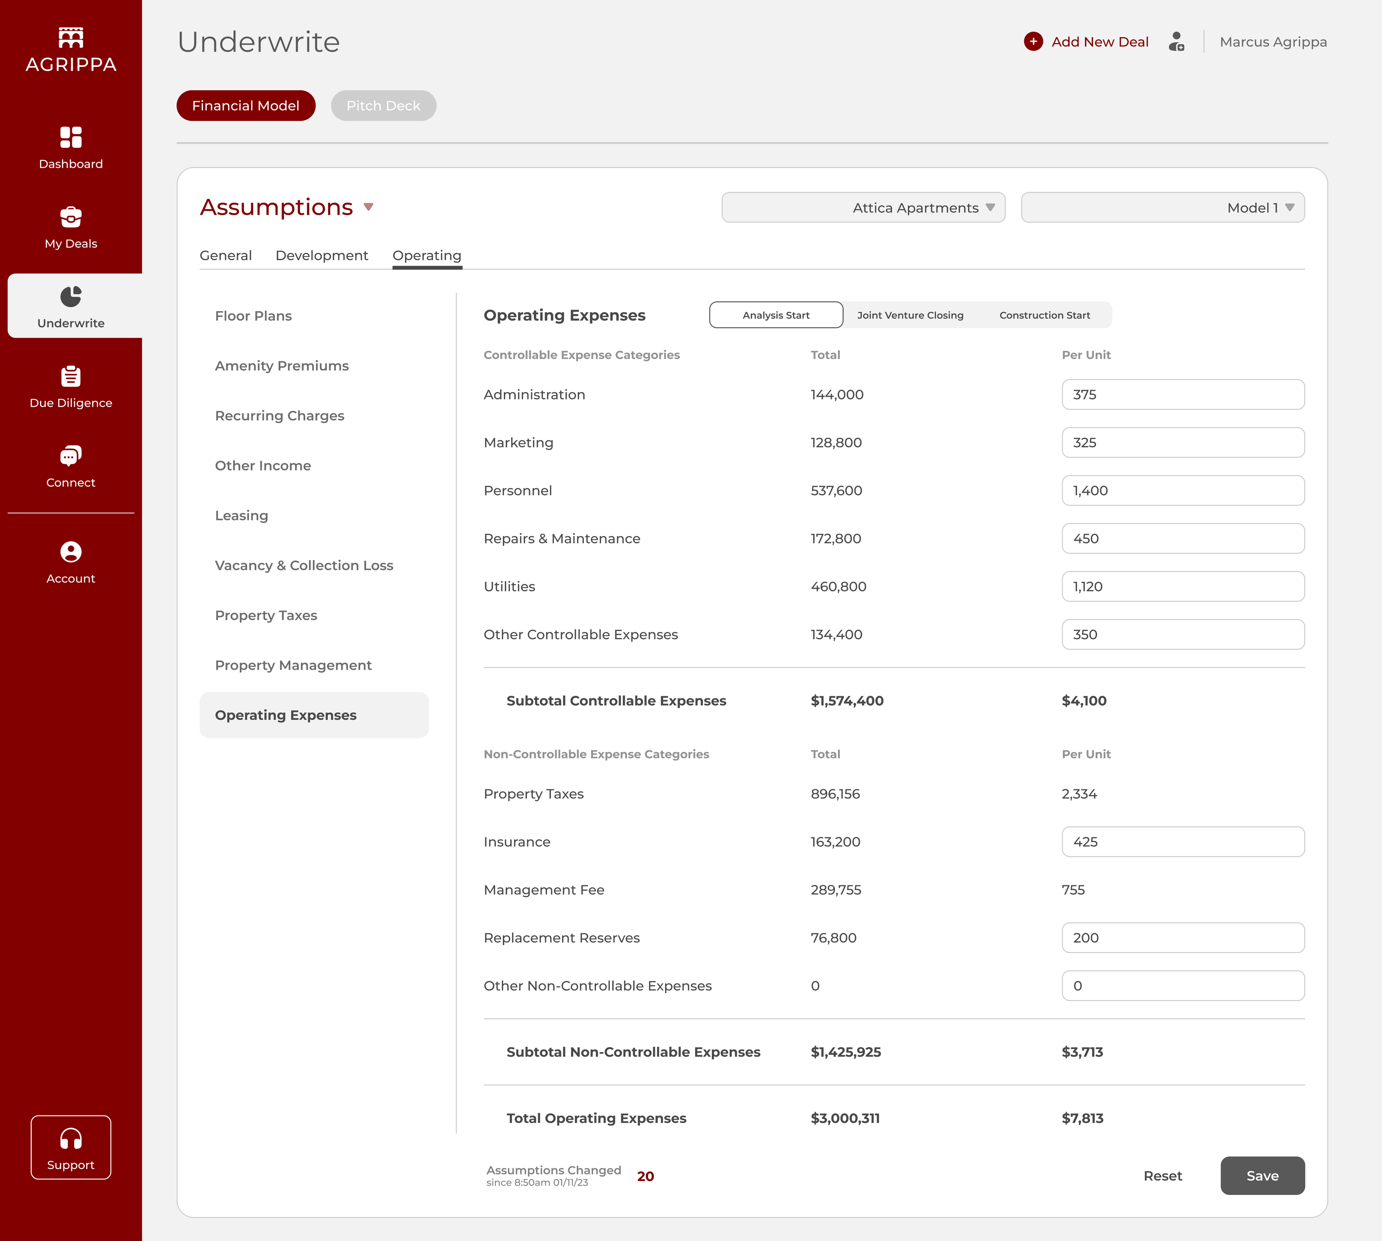Switch to Financial Model view
The width and height of the screenshot is (1382, 1241).
245,106
